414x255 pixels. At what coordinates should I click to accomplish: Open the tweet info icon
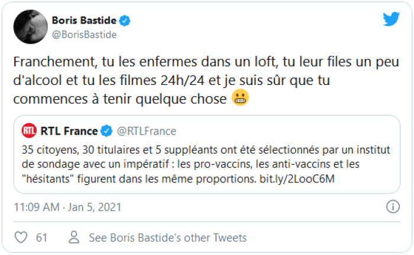pos(393,207)
